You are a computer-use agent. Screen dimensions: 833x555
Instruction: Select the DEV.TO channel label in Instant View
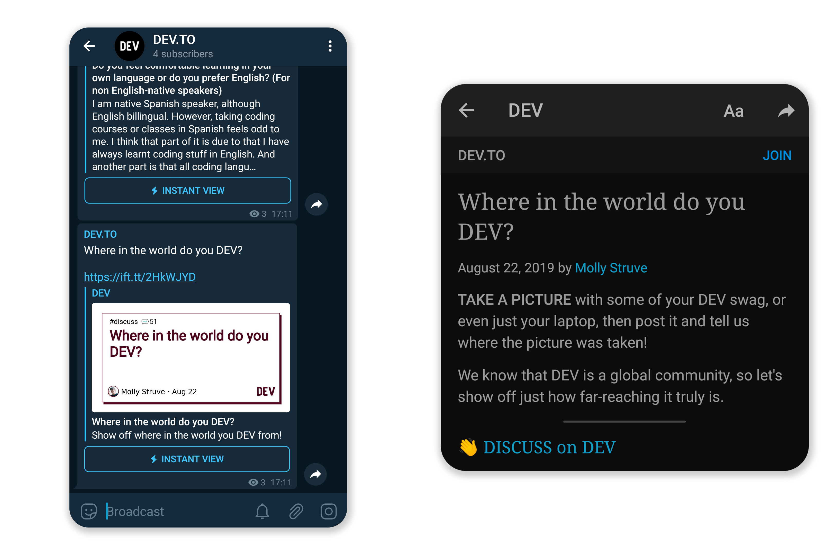(x=481, y=155)
